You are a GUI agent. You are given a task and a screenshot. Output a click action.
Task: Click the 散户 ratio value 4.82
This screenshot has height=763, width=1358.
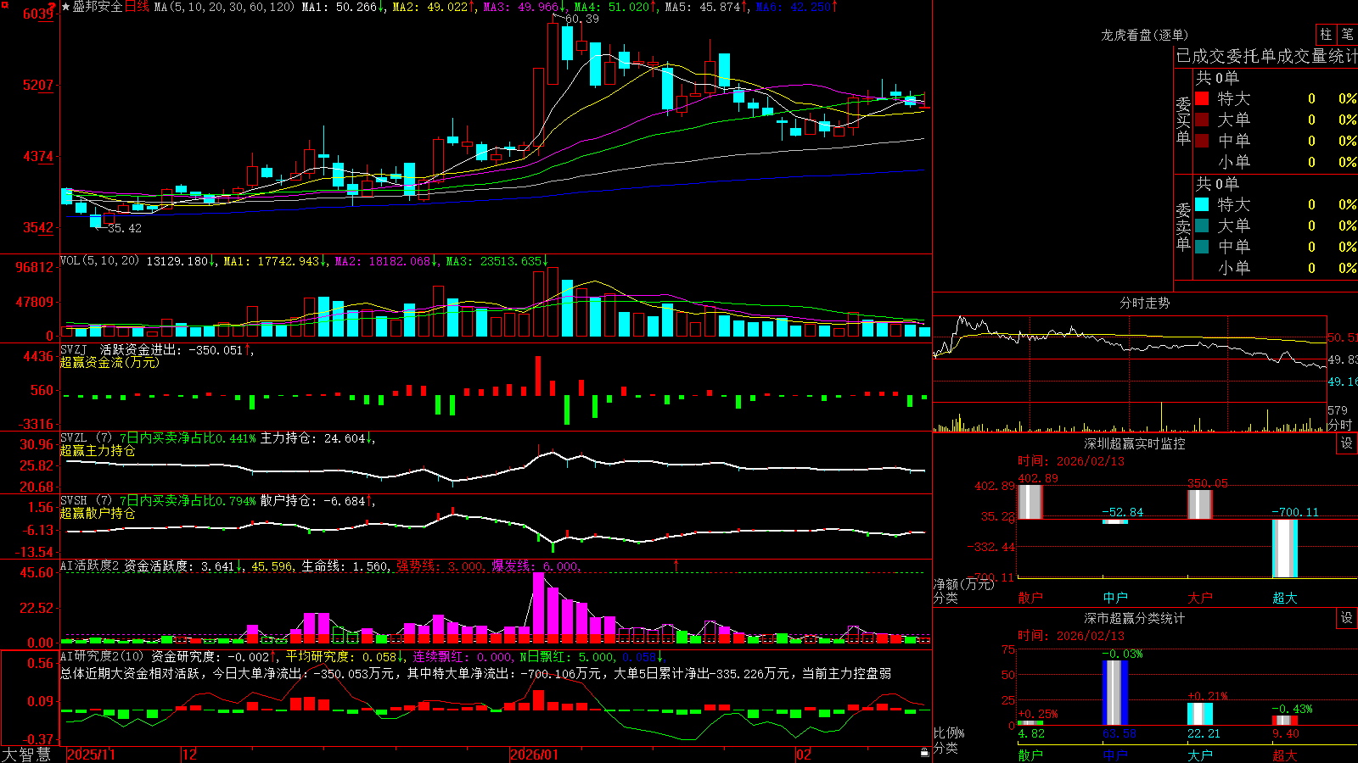coord(1031,733)
